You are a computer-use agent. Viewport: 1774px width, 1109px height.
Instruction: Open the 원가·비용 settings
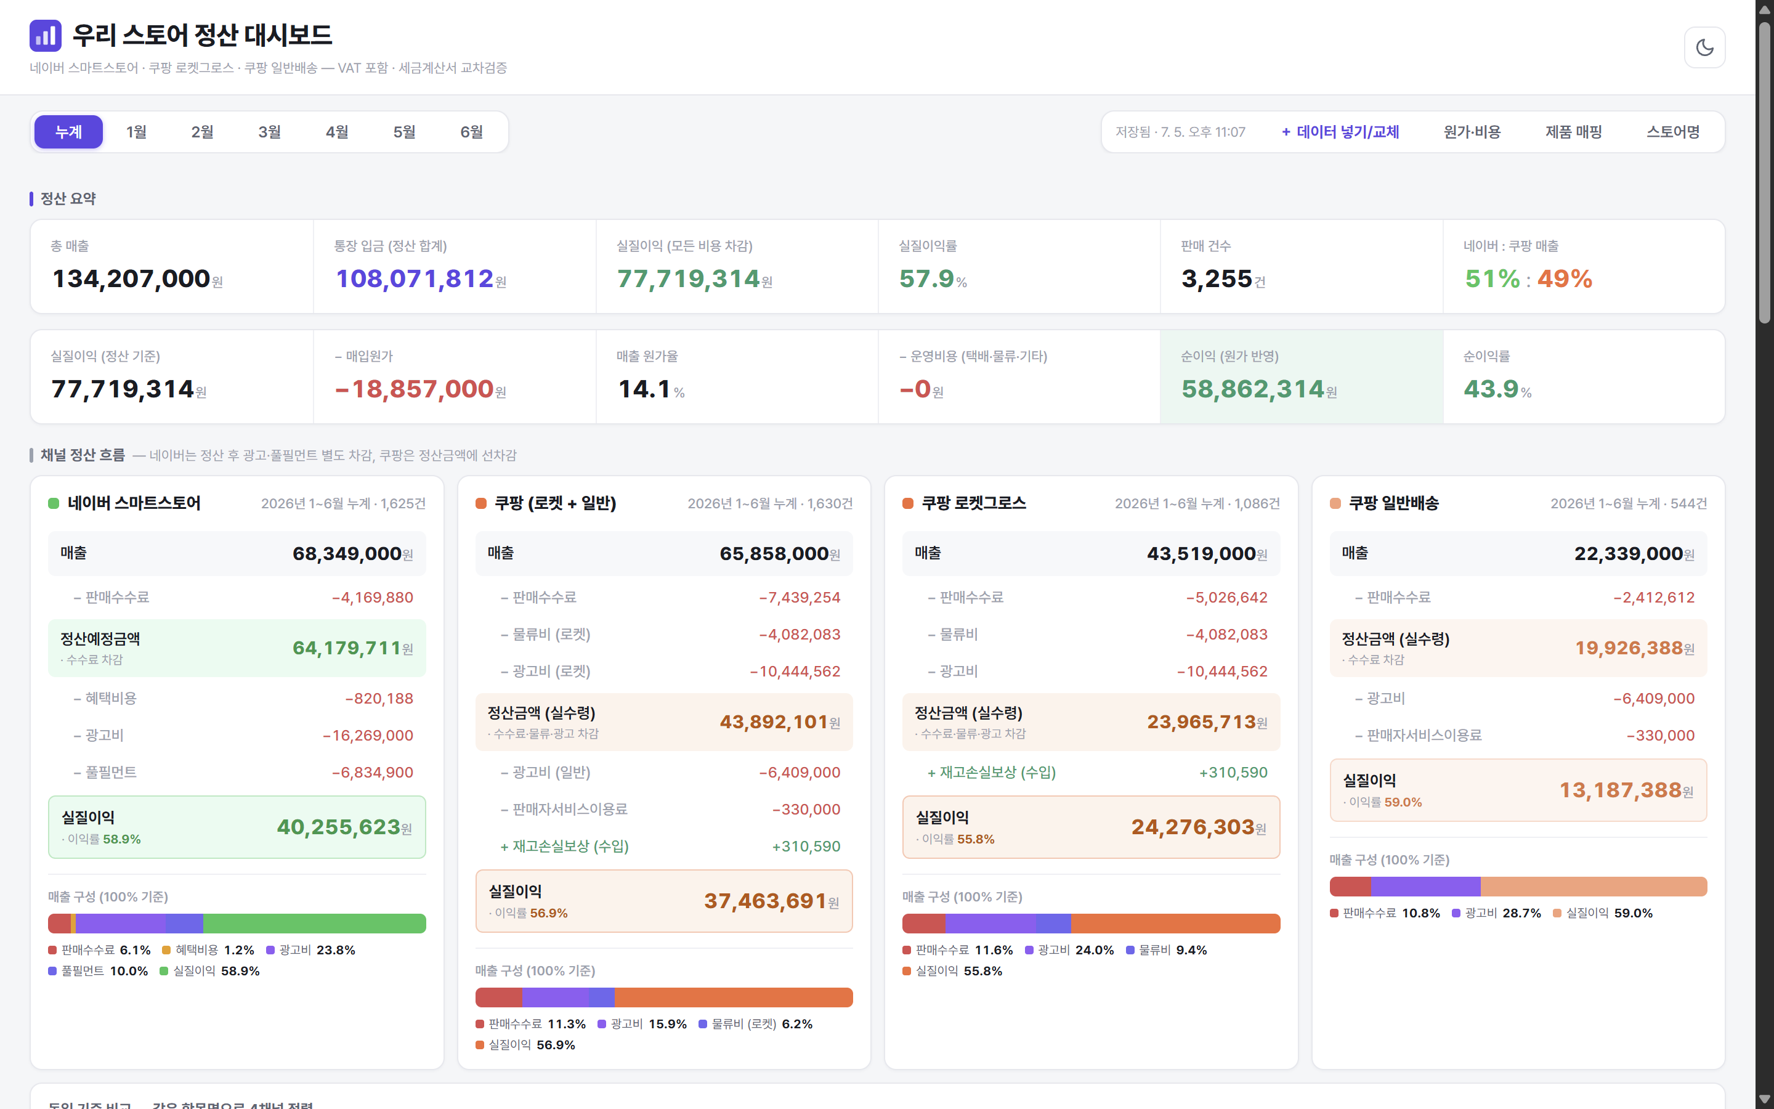pyautogui.click(x=1472, y=132)
